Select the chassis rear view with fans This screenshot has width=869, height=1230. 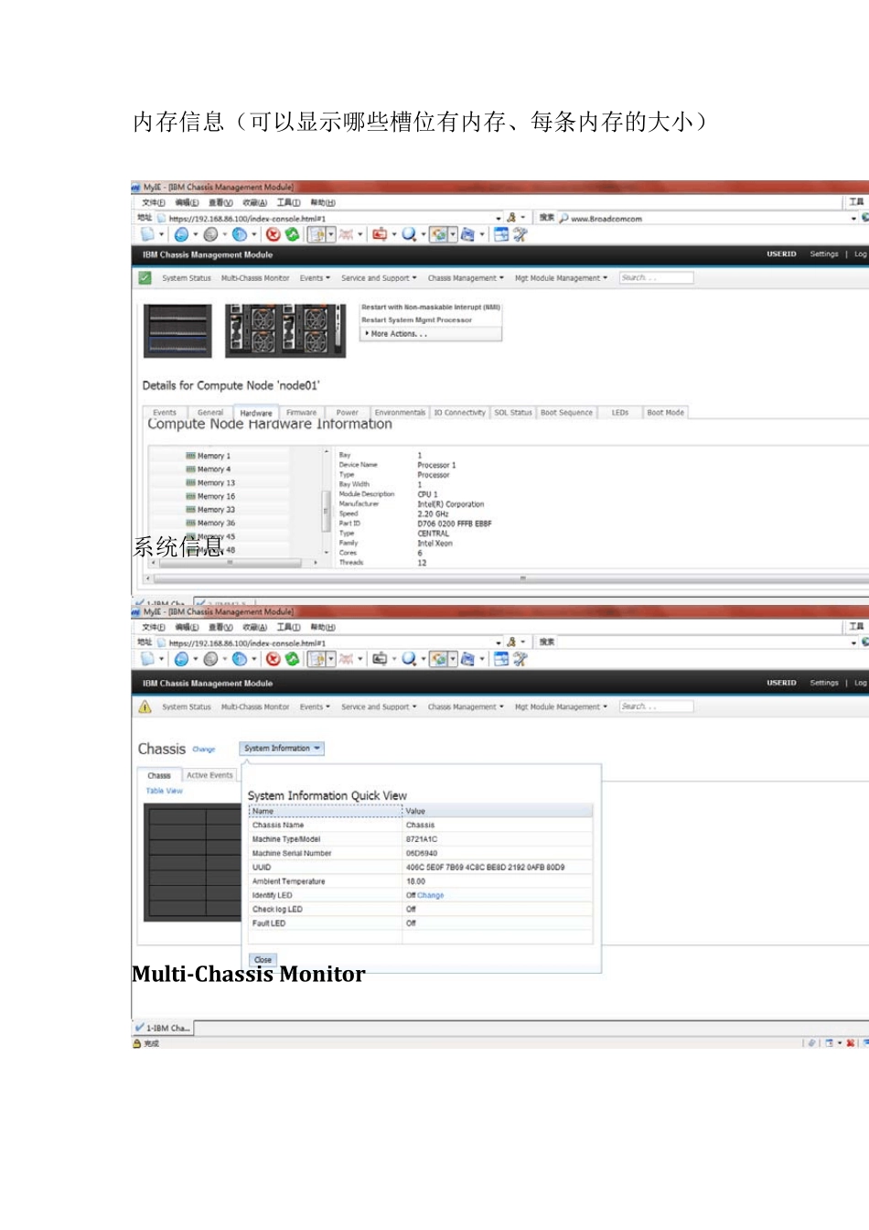coord(285,330)
